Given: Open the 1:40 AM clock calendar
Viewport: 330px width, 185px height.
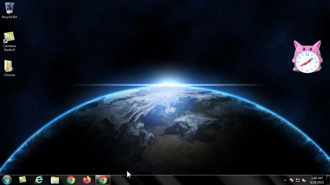Looking at the screenshot, I should coord(317,180).
